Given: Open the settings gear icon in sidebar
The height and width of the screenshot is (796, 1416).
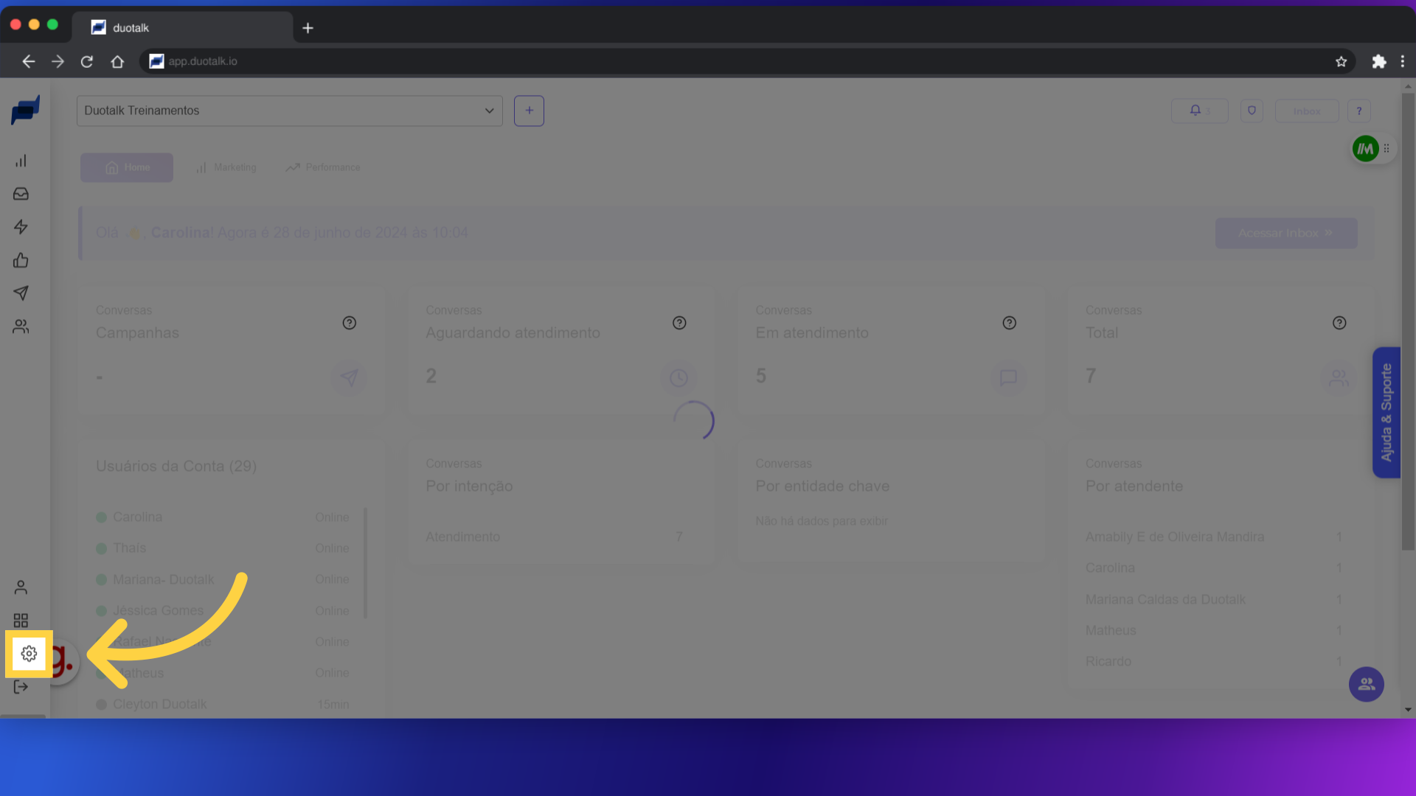Looking at the screenshot, I should coord(29,654).
